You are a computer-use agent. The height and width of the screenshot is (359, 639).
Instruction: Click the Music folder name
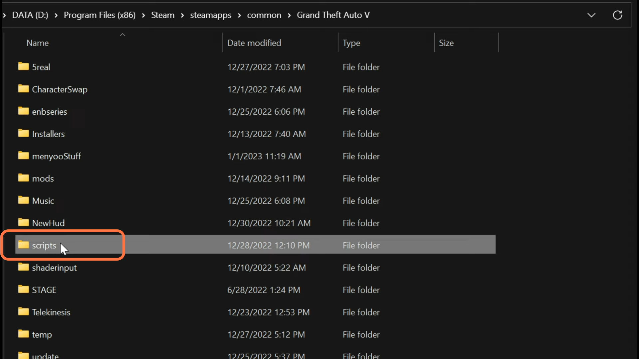coord(43,201)
